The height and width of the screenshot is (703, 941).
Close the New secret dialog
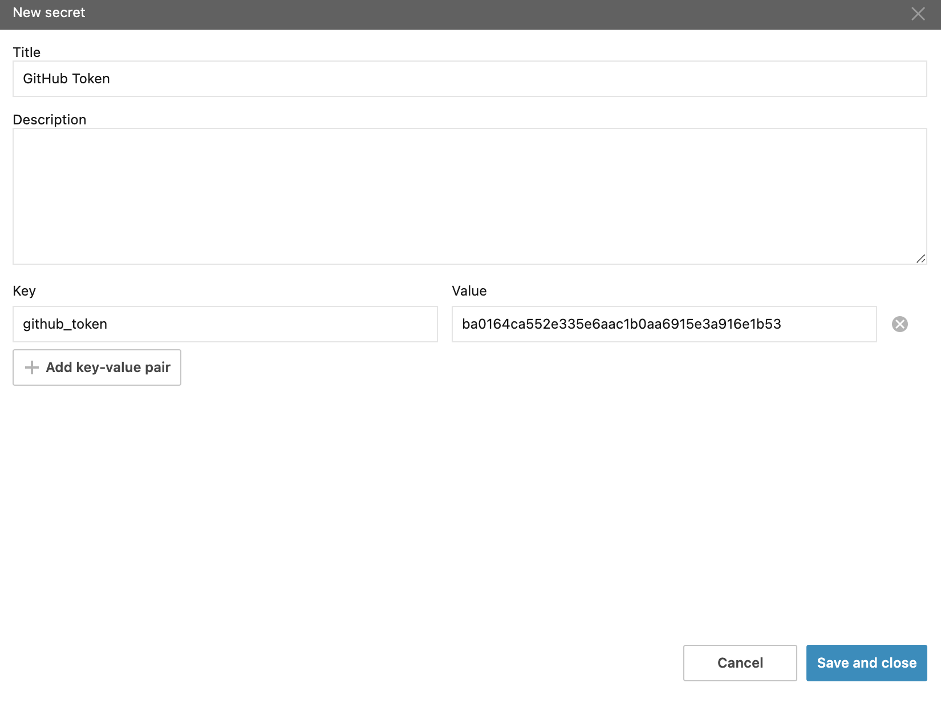tap(918, 14)
